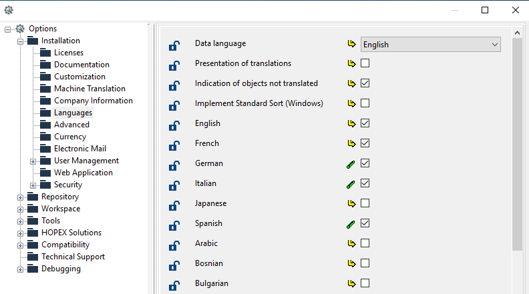This screenshot has height=294, width=529.
Task: Click the lock icon beside Presentation of translations
Action: 174,65
